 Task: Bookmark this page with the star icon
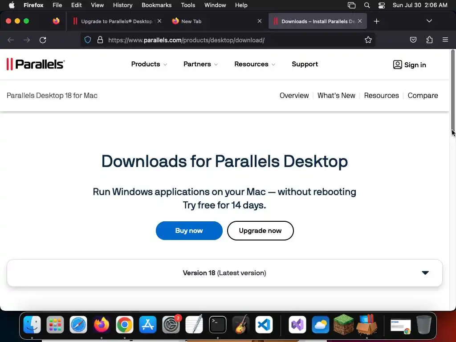click(368, 40)
